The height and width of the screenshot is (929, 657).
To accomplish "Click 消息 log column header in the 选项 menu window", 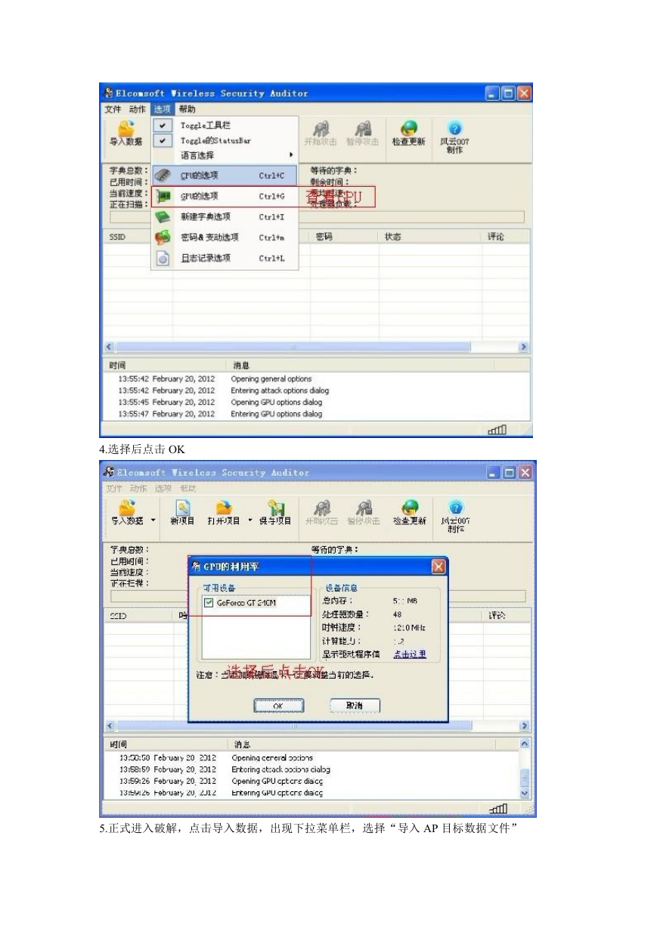I will point(240,365).
